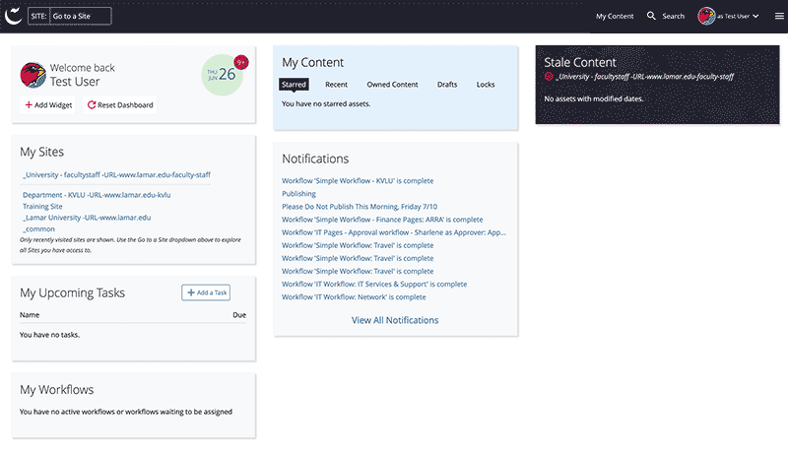Screen dimensions: 788x449
Task: Open My Content in top navigation
Action: 615,16
